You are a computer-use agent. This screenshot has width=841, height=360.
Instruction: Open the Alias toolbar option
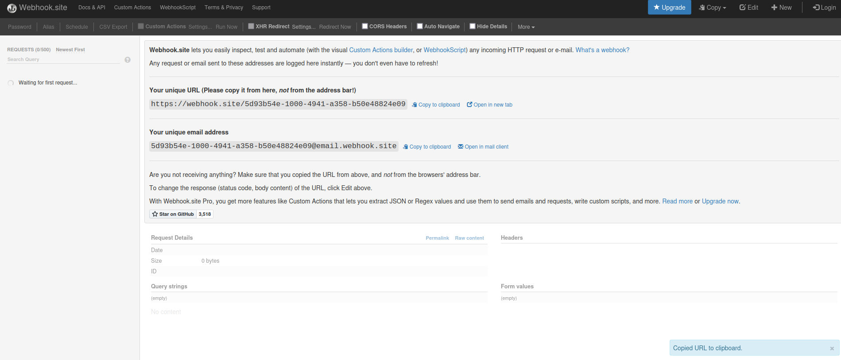click(x=49, y=27)
